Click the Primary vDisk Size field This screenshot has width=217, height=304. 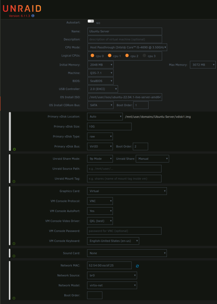pos(109,126)
